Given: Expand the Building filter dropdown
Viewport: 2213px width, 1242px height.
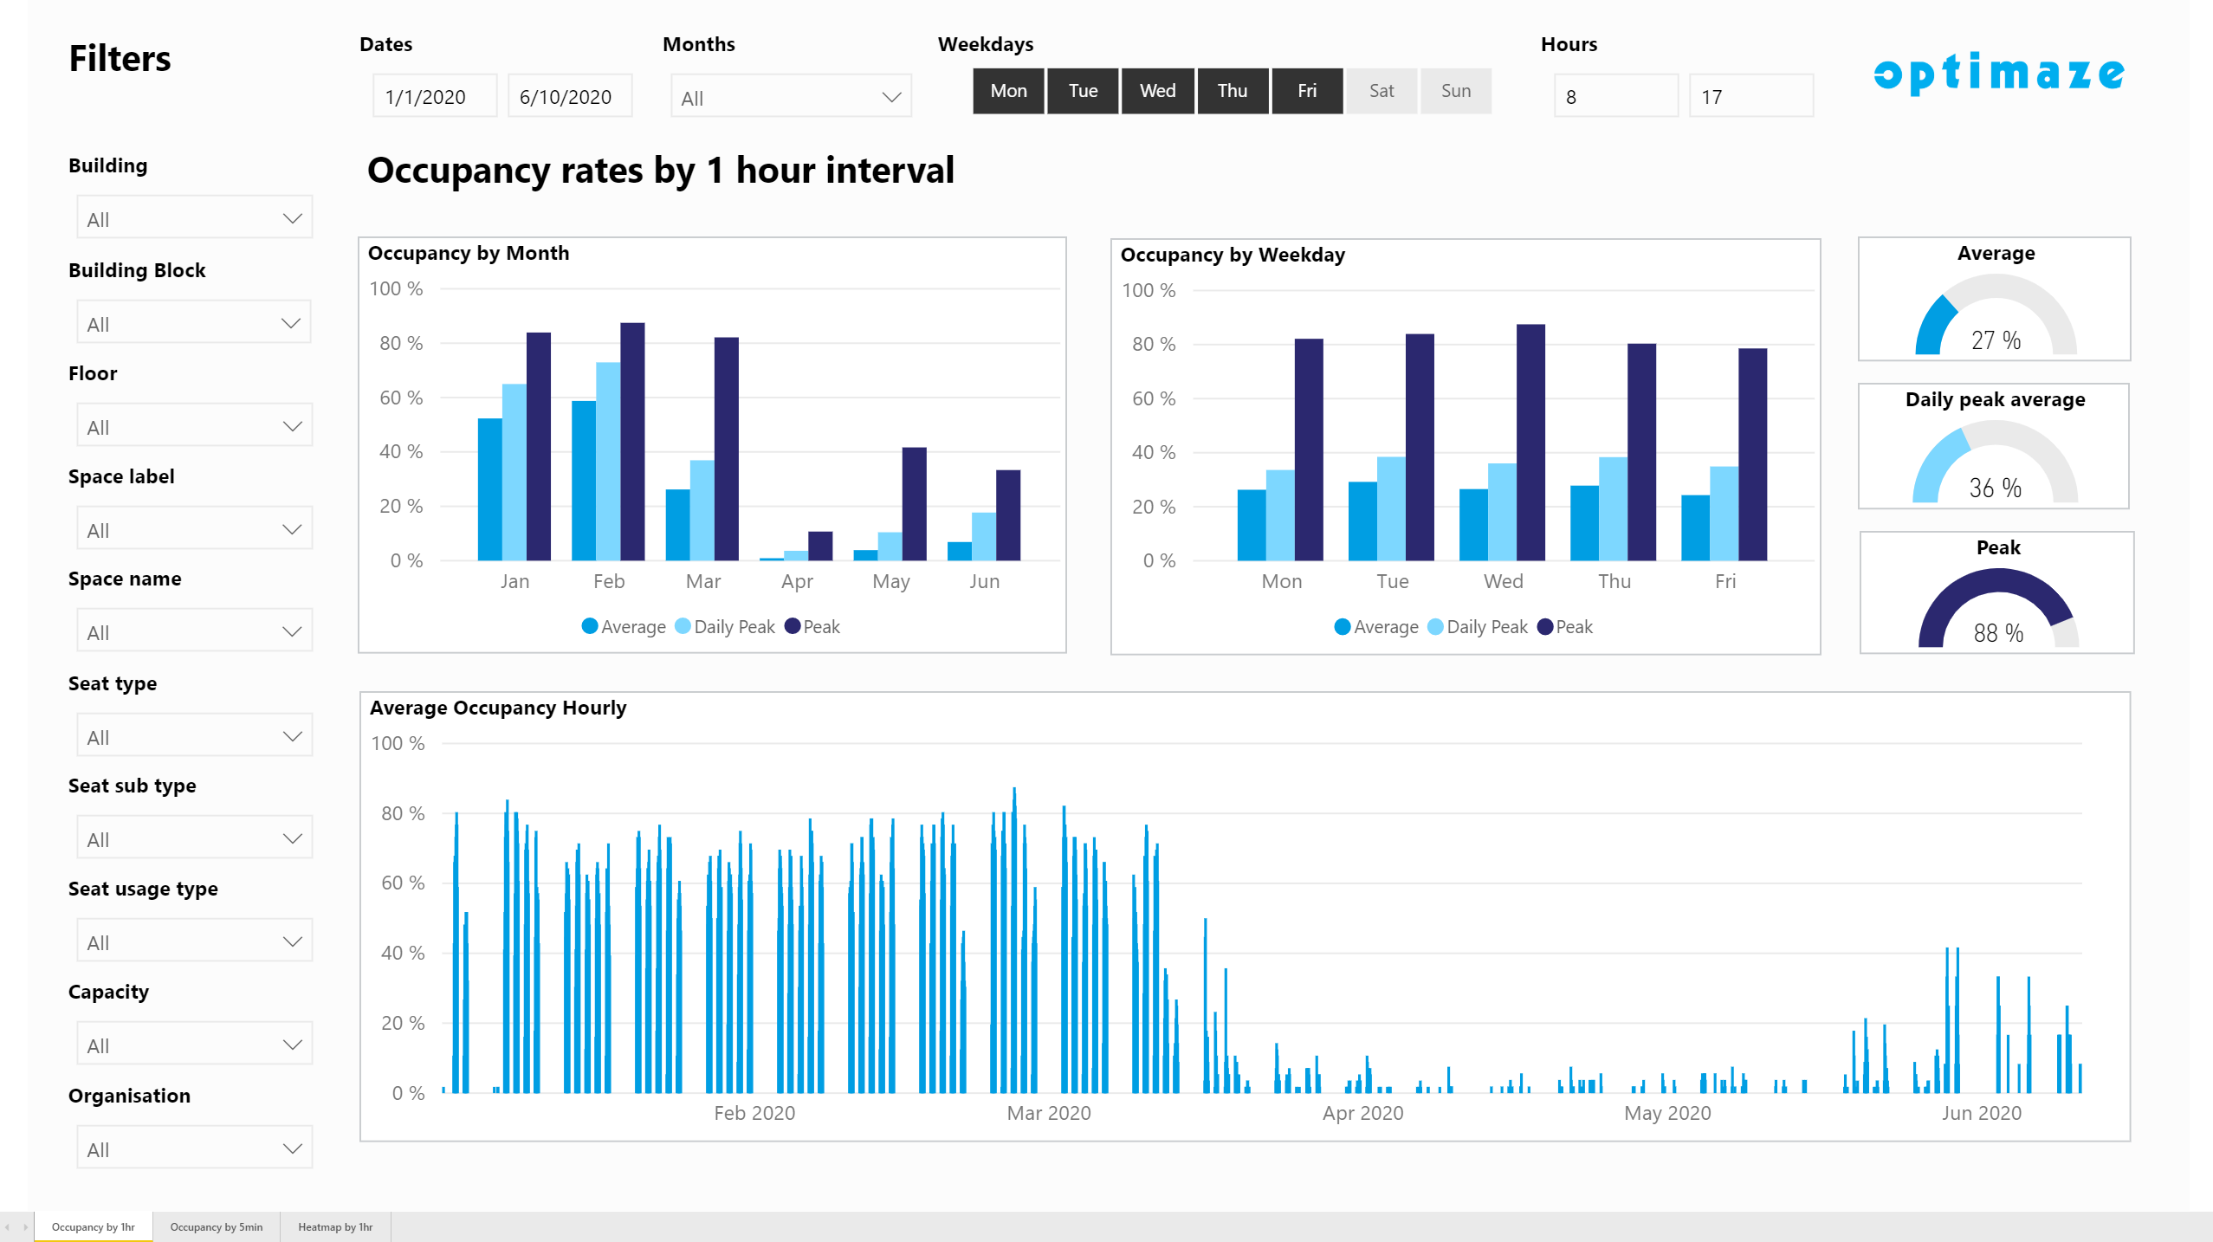Looking at the screenshot, I should point(194,218).
